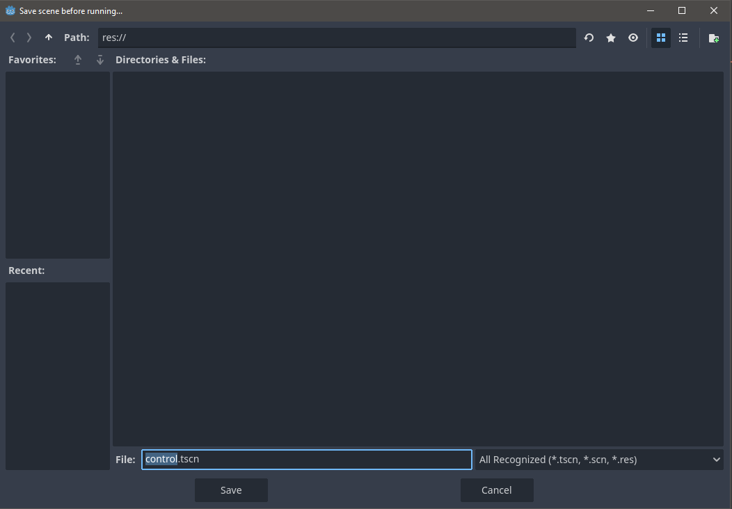732x509 pixels.
Task: Click the Path field res://
Action: pyautogui.click(x=337, y=38)
